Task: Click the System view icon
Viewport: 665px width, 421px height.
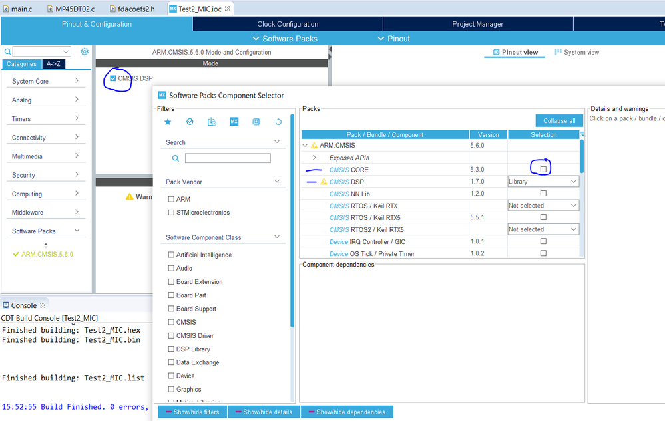Action: coord(558,52)
